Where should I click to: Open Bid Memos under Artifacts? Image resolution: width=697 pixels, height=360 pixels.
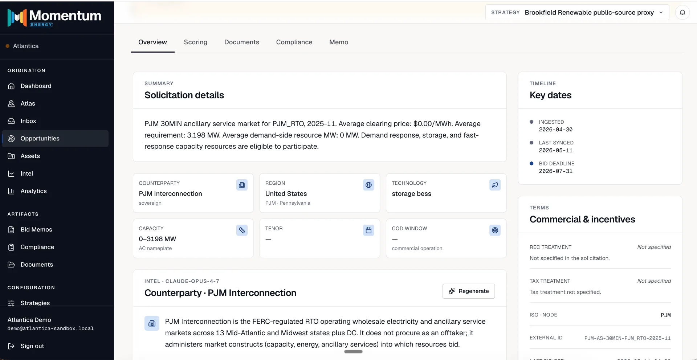(55, 230)
